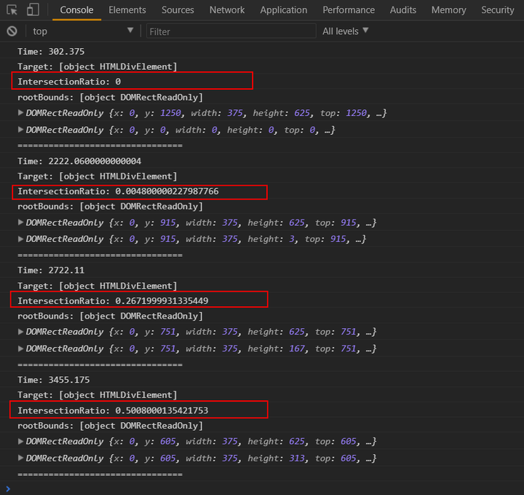Switch to the Elements tab
Viewport: 524px width, 495px height.
pyautogui.click(x=127, y=10)
